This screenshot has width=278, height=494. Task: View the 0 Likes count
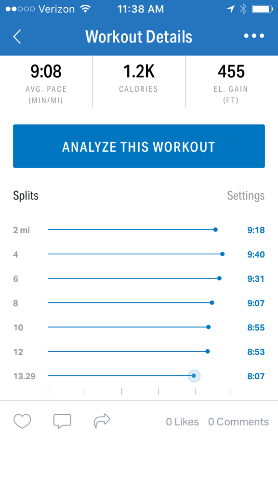[x=183, y=422]
